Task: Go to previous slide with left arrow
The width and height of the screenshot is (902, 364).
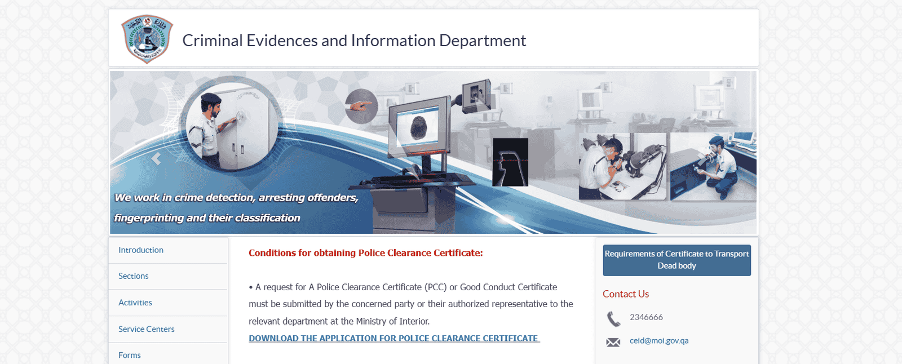Action: point(156,159)
